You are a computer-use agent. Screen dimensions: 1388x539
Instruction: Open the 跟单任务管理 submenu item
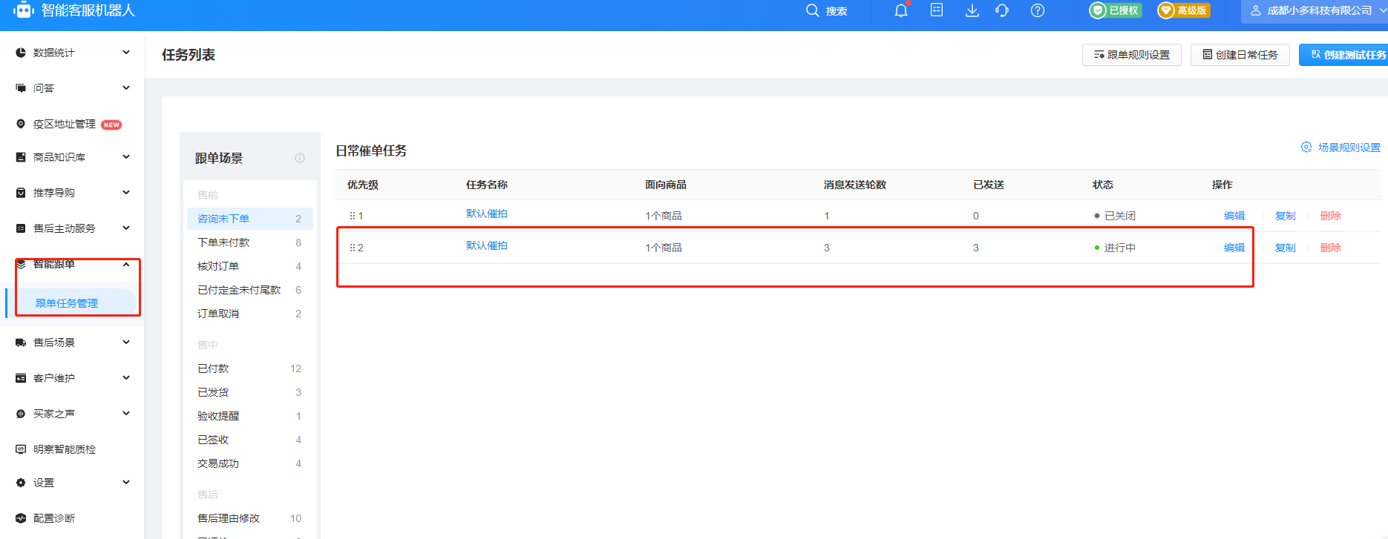[x=71, y=303]
